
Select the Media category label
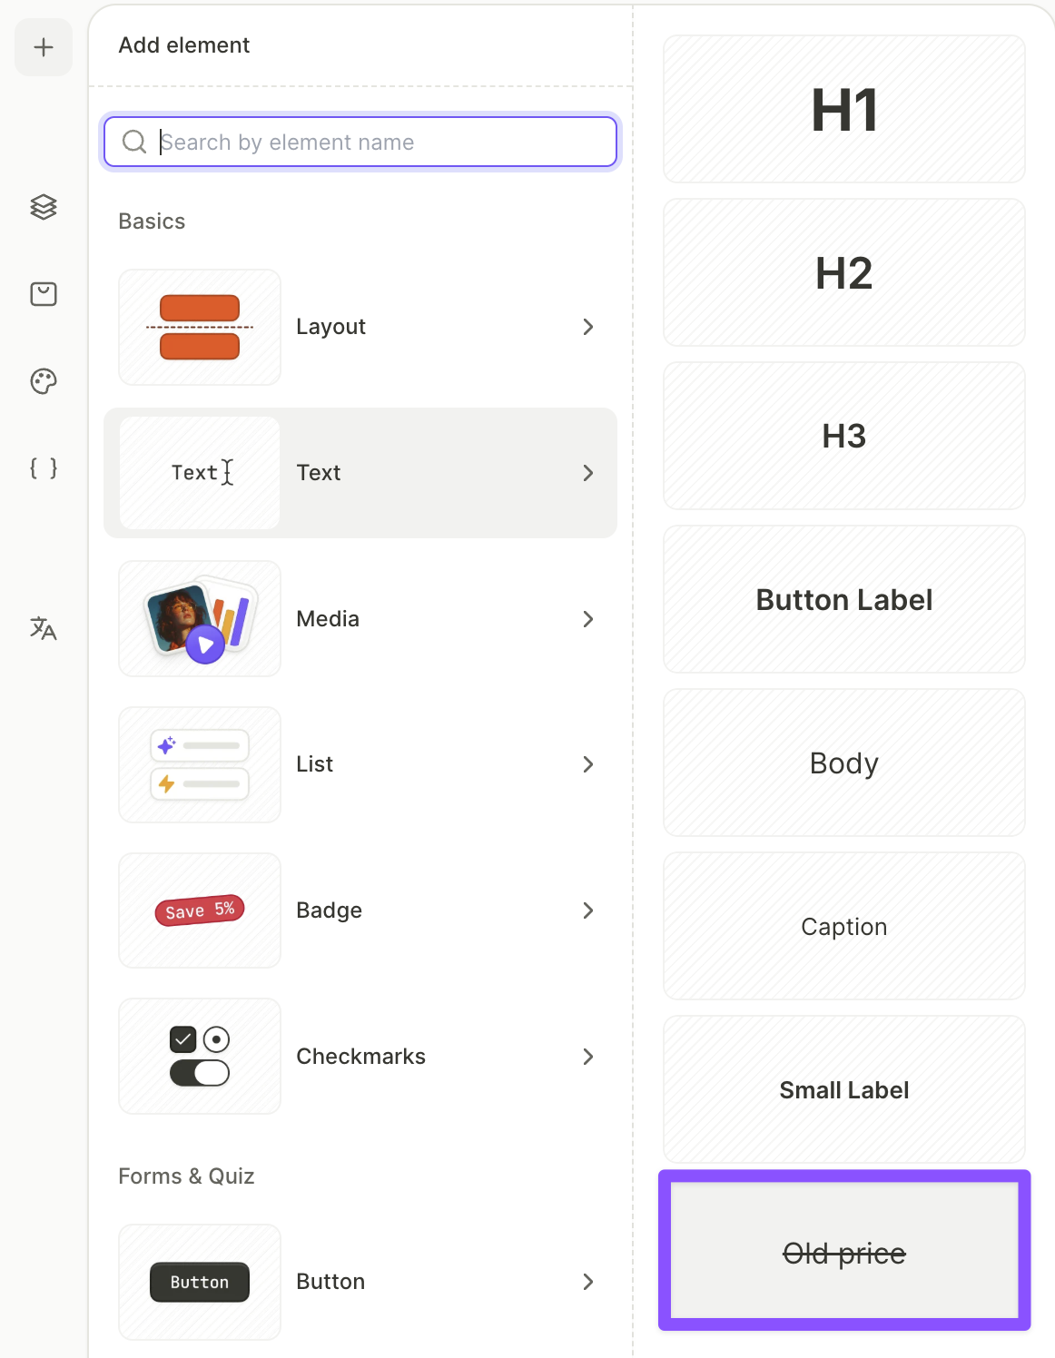[328, 619]
